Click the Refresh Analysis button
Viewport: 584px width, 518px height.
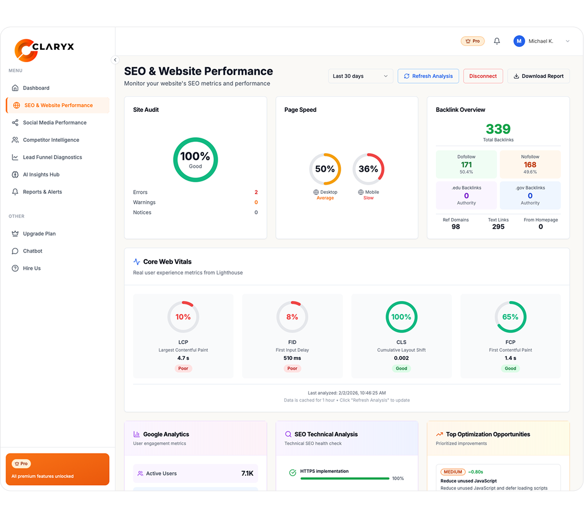(x=428, y=76)
